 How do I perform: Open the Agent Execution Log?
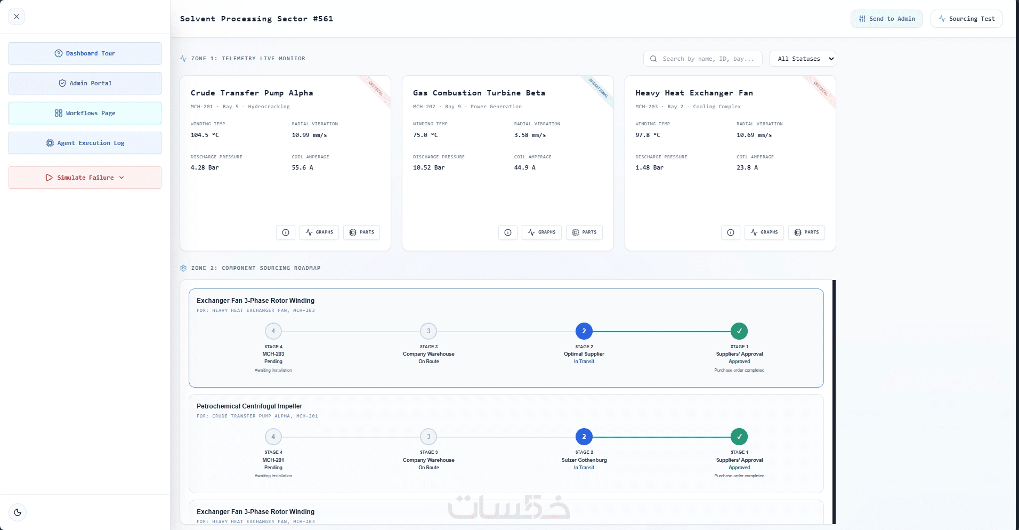pos(85,143)
